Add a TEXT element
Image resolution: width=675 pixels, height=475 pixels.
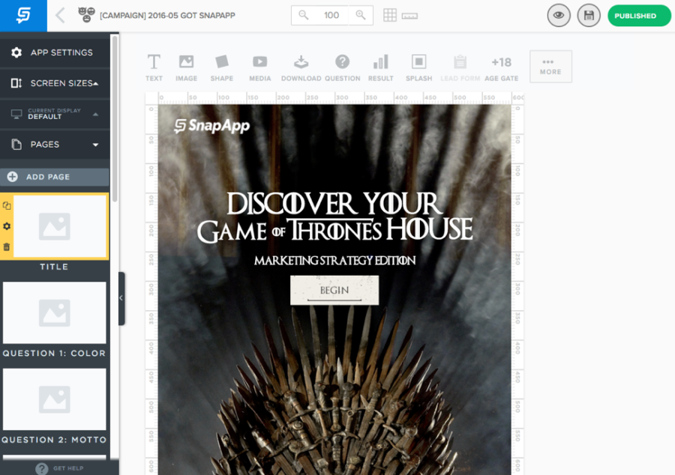pyautogui.click(x=154, y=67)
